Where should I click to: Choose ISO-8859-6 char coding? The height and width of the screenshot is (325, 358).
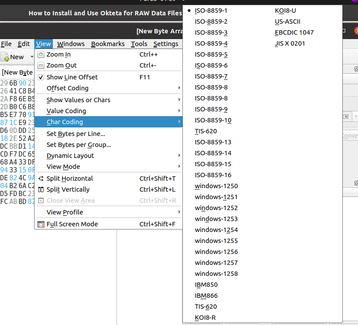click(211, 65)
